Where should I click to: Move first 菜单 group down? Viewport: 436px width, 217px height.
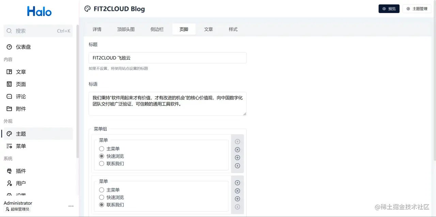[237, 166]
